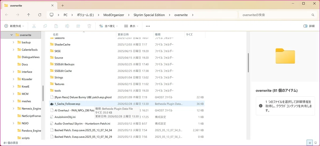
Task: Expand the interface tree node
Action: (x=14, y=72)
